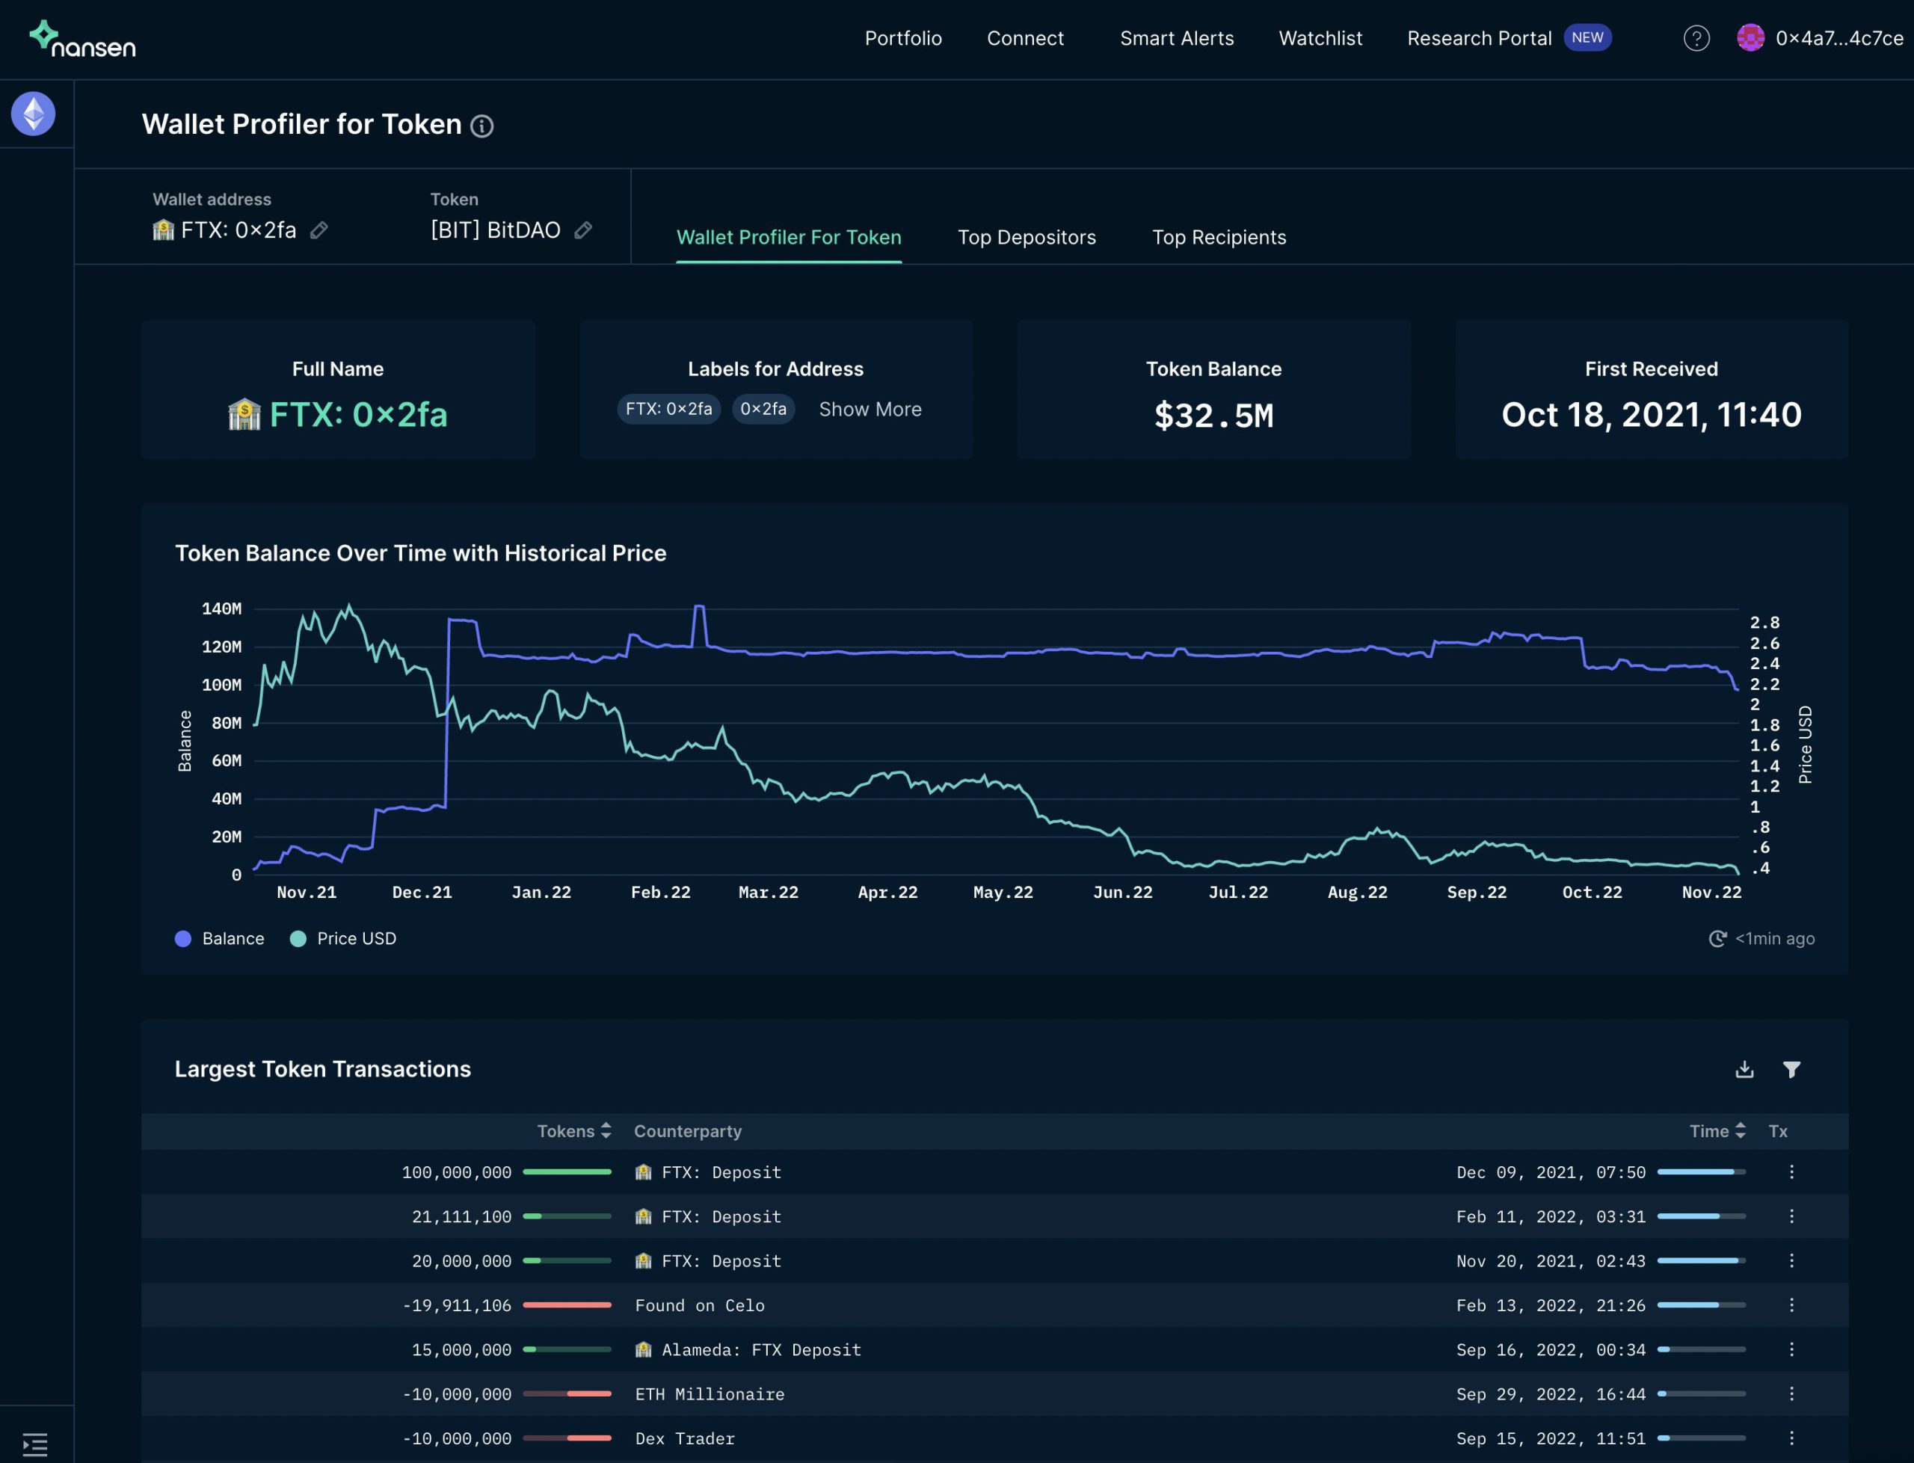Download largest token transactions data
This screenshot has height=1463, width=1914.
[x=1744, y=1069]
